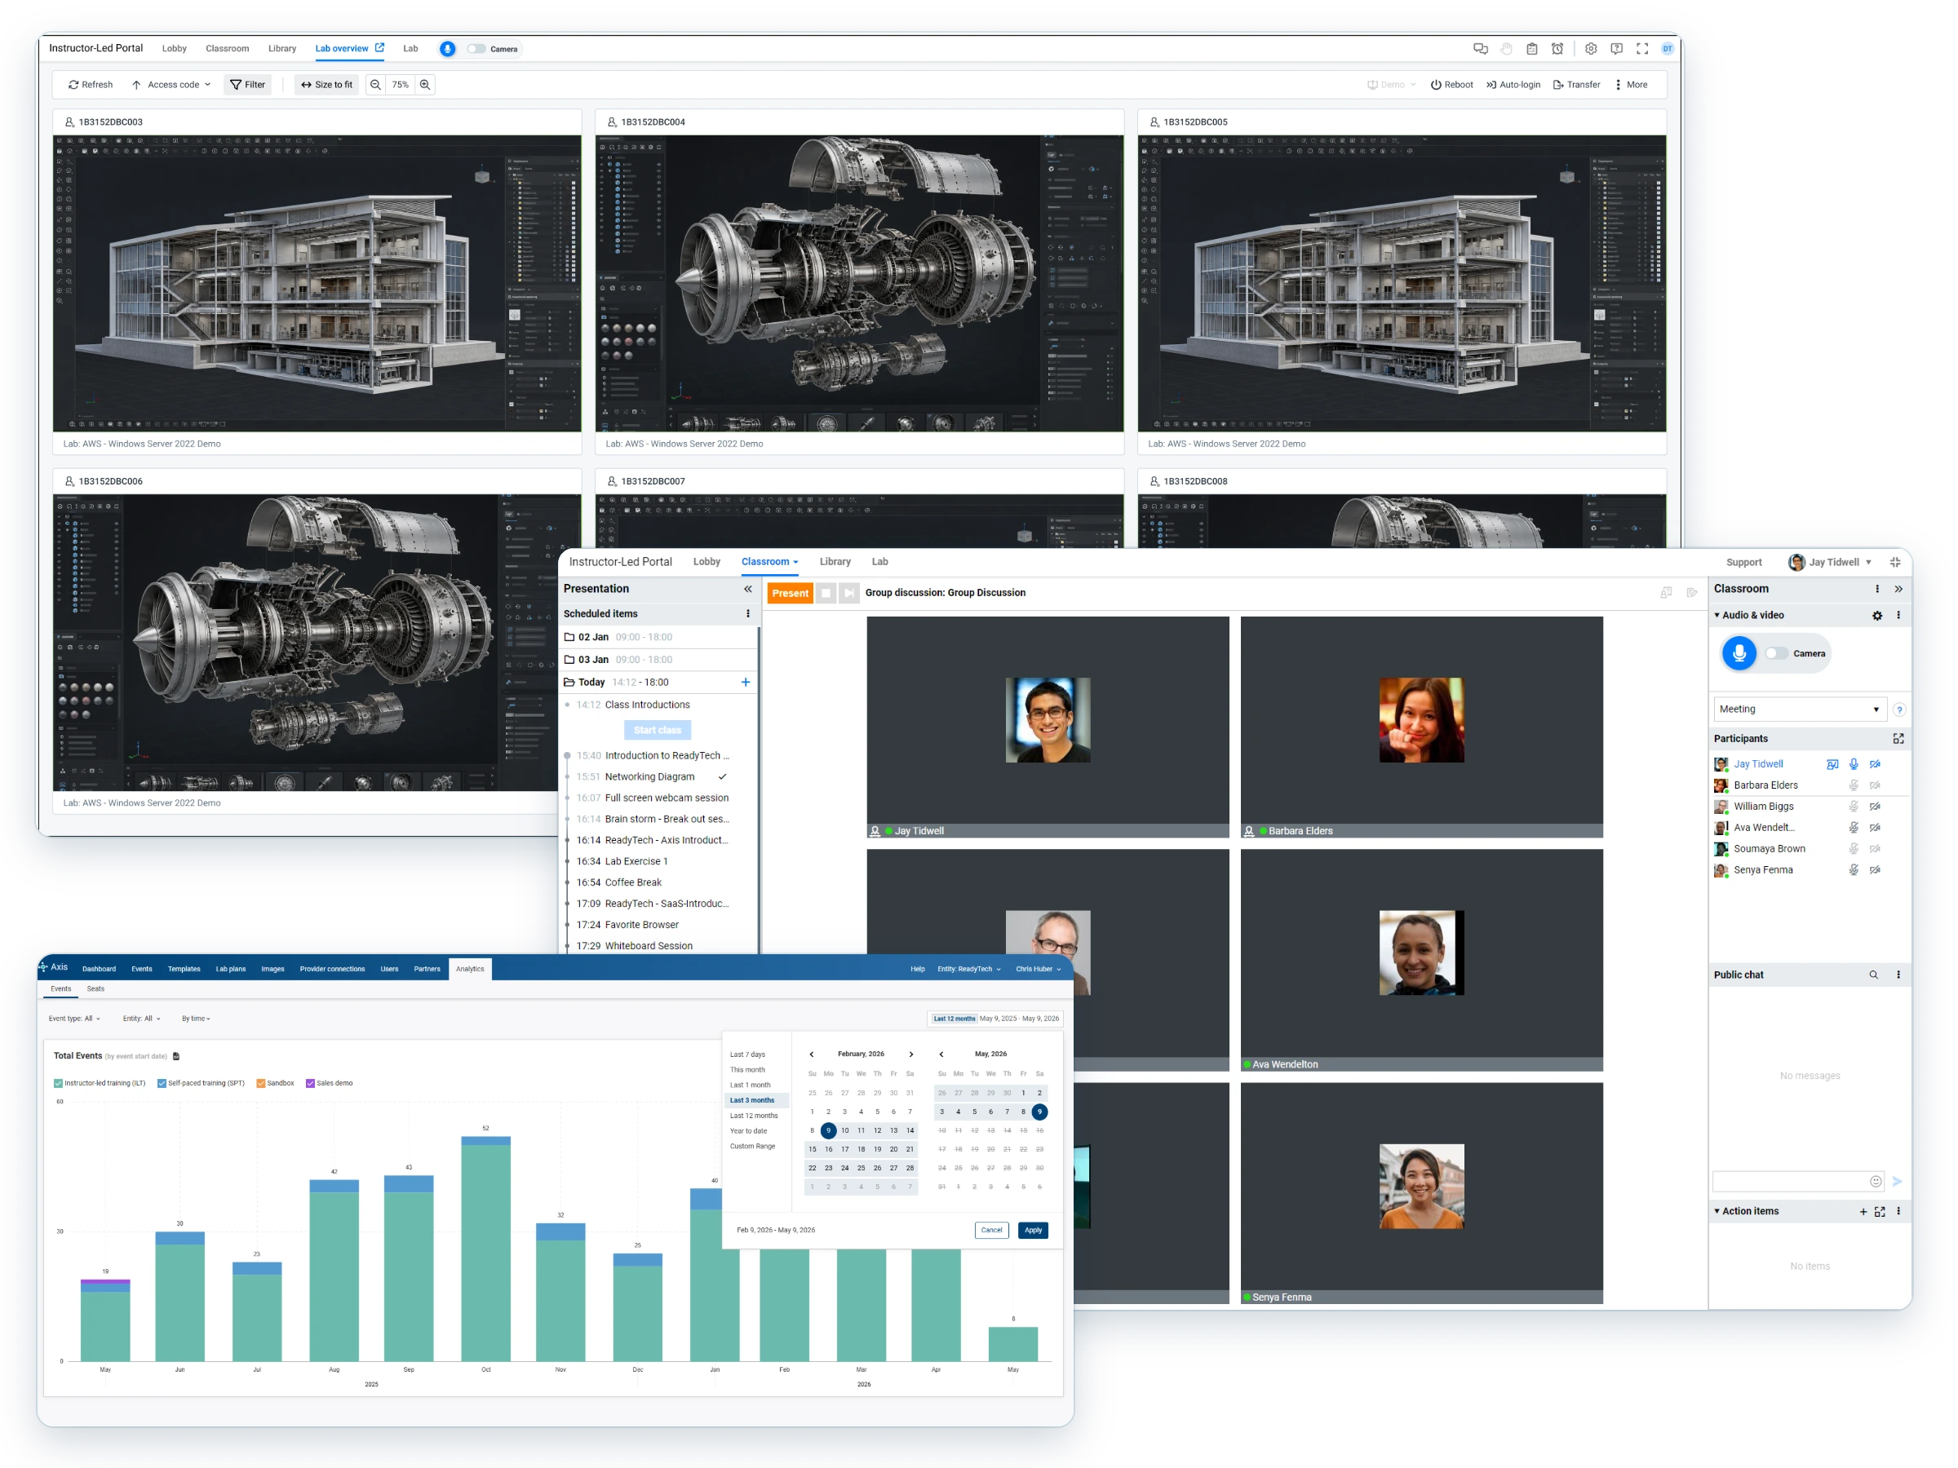
Task: Click Auto-login in Lab toolbar
Action: pyautogui.click(x=1513, y=85)
